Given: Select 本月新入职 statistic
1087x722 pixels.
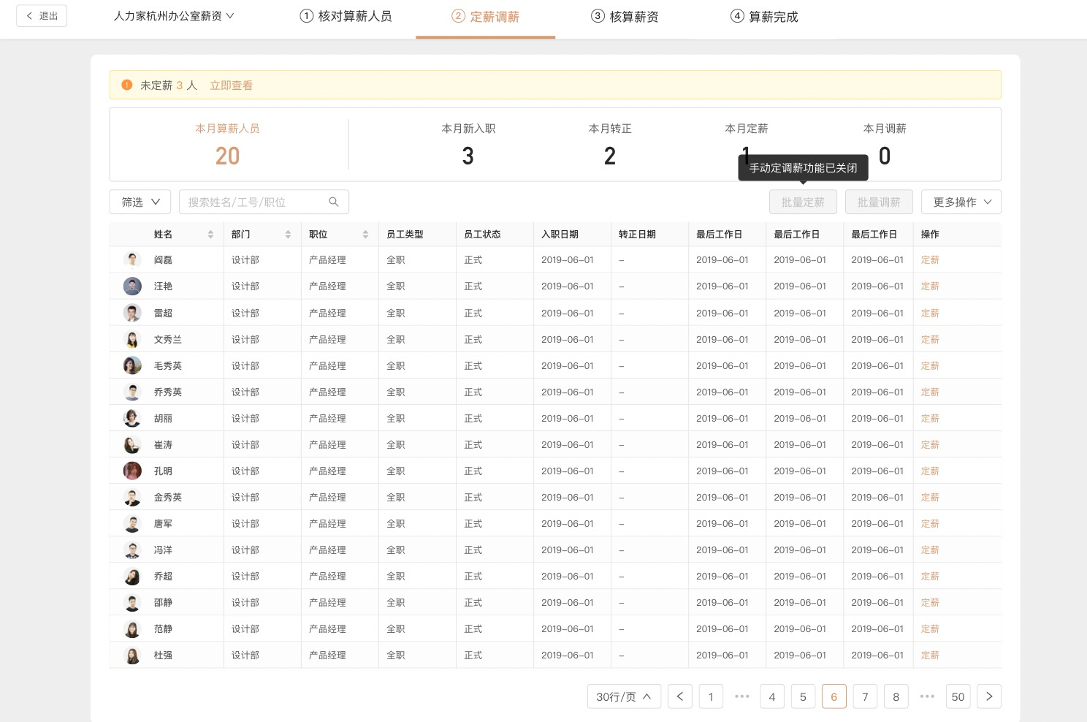Looking at the screenshot, I should coord(468,145).
